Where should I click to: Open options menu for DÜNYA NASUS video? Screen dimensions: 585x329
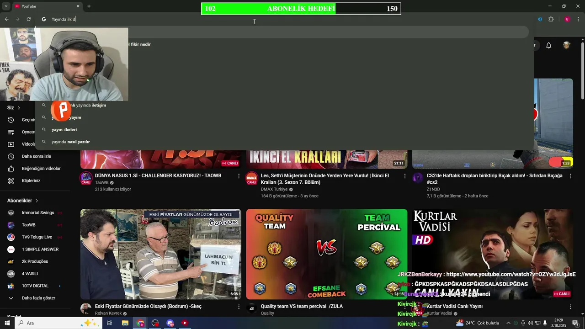click(239, 176)
